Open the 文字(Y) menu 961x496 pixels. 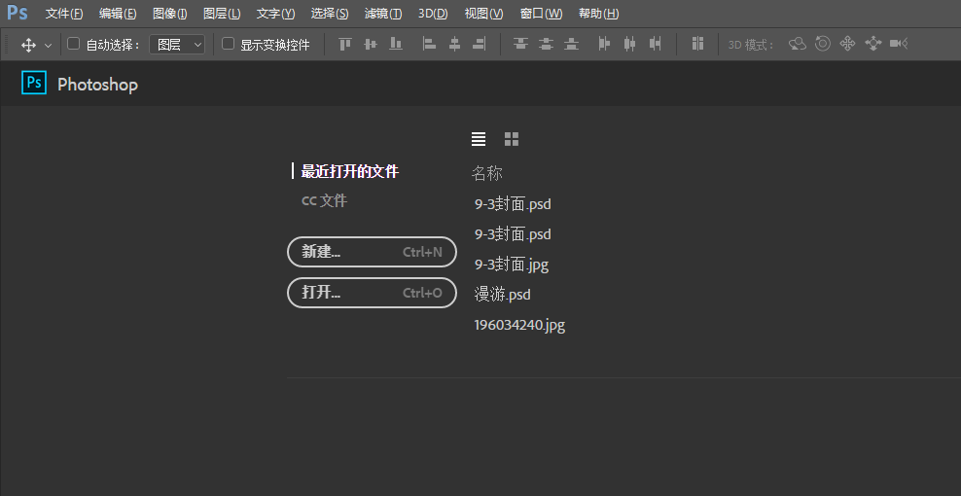(275, 14)
